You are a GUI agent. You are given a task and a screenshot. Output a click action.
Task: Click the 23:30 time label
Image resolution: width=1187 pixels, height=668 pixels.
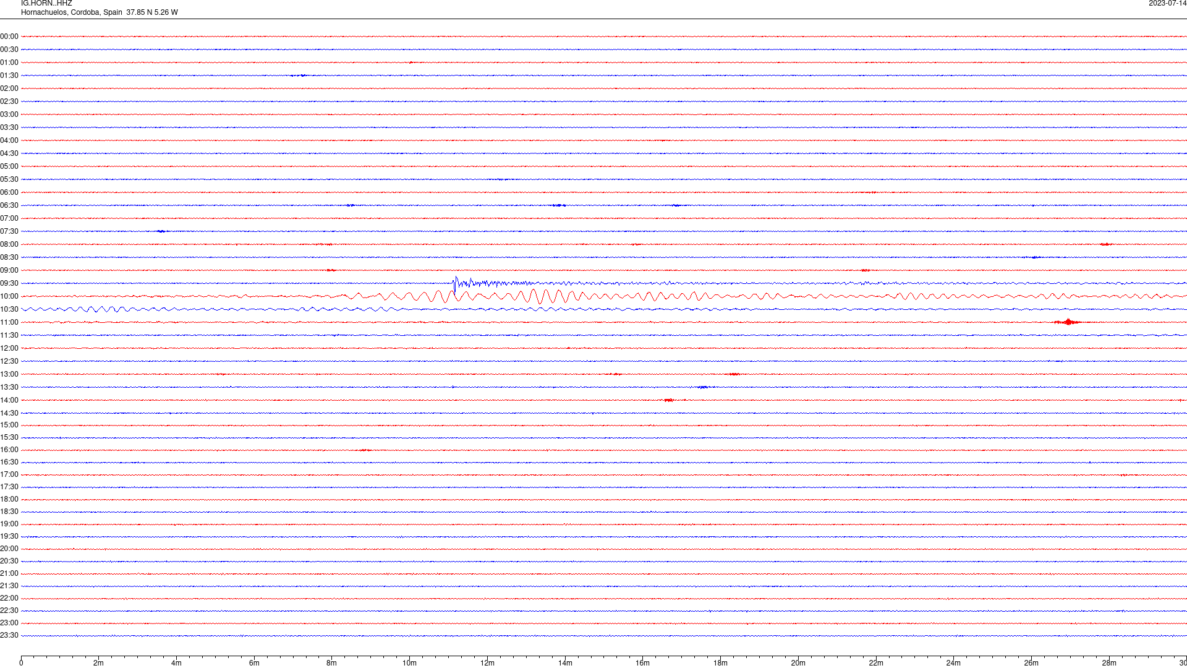pyautogui.click(x=9, y=635)
